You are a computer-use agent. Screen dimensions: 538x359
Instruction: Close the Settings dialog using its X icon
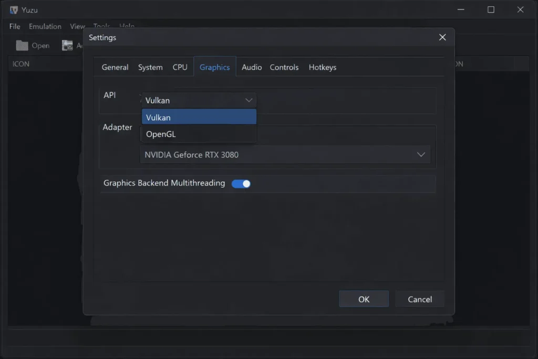tap(442, 37)
